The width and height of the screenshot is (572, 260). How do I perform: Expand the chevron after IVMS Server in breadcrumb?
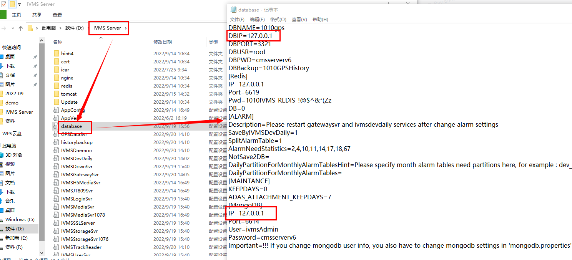[x=125, y=28]
